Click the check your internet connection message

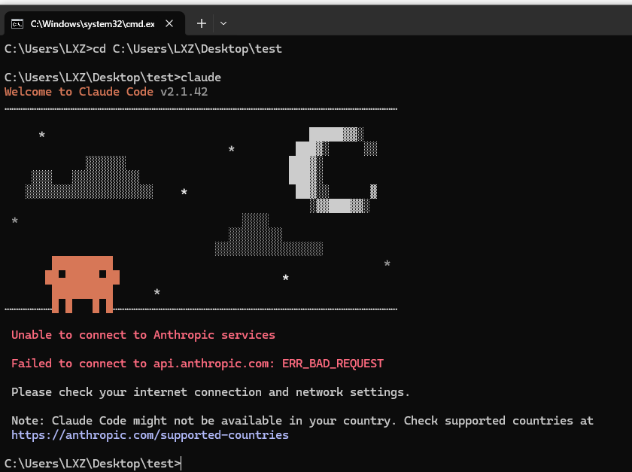(211, 392)
